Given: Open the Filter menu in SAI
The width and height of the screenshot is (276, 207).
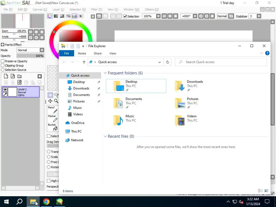Looking at the screenshot, I should click(x=97, y=9).
